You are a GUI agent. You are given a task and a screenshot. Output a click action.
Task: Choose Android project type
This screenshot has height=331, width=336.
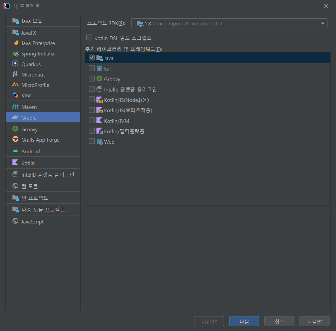[43, 151]
